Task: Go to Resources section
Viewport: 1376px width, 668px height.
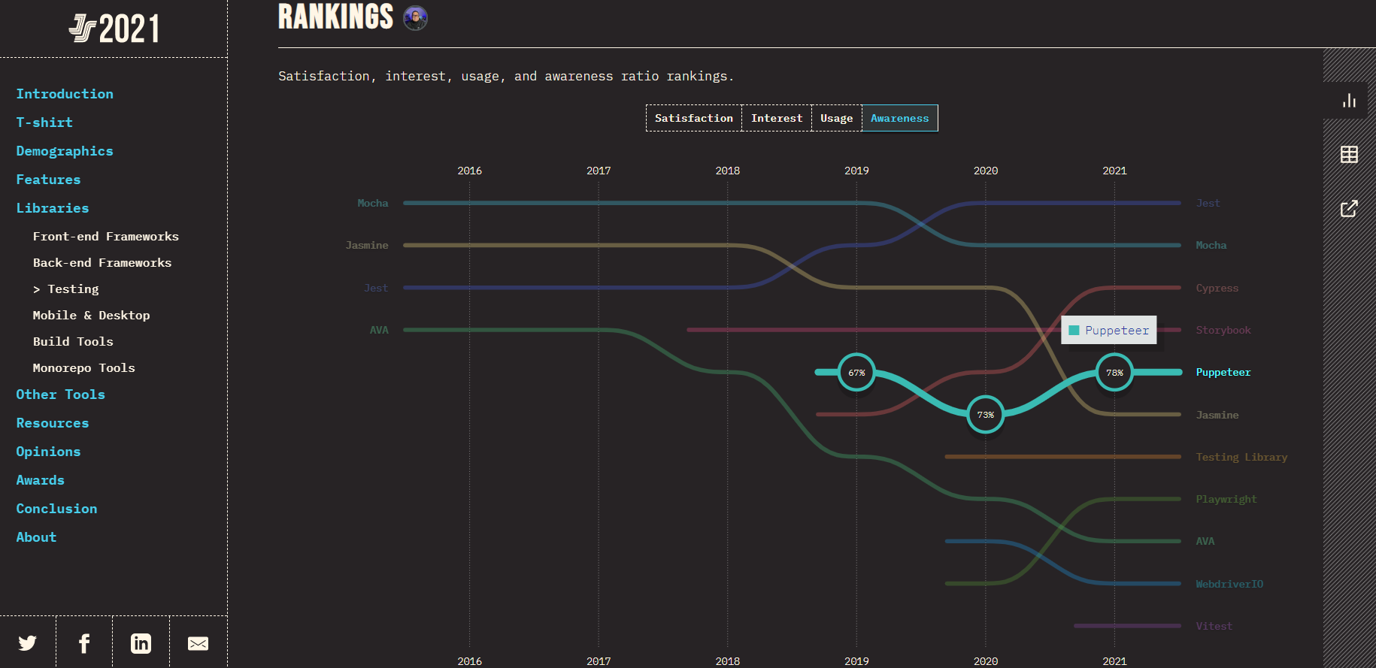Action: pyautogui.click(x=53, y=423)
